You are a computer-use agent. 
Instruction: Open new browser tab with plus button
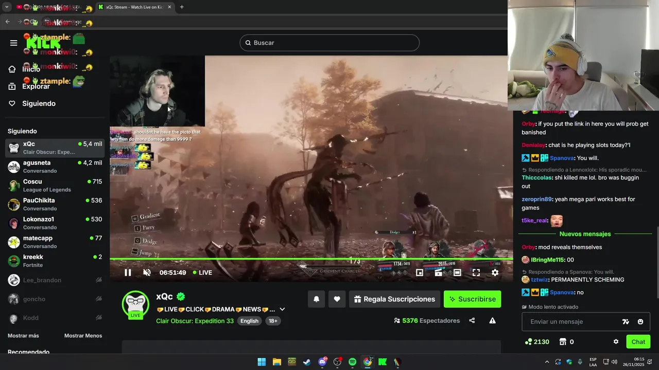(182, 7)
